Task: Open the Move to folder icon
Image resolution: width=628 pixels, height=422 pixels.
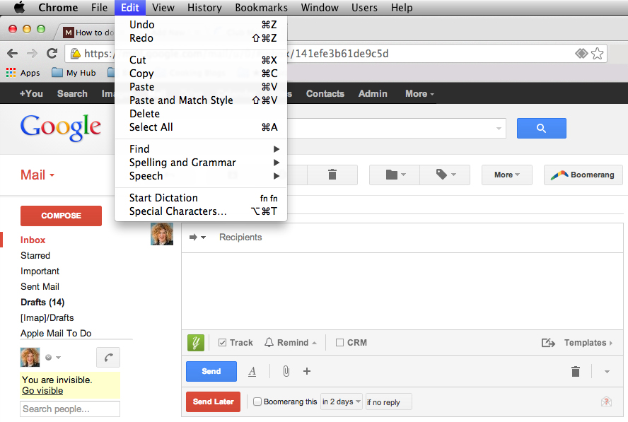Action: [x=395, y=175]
